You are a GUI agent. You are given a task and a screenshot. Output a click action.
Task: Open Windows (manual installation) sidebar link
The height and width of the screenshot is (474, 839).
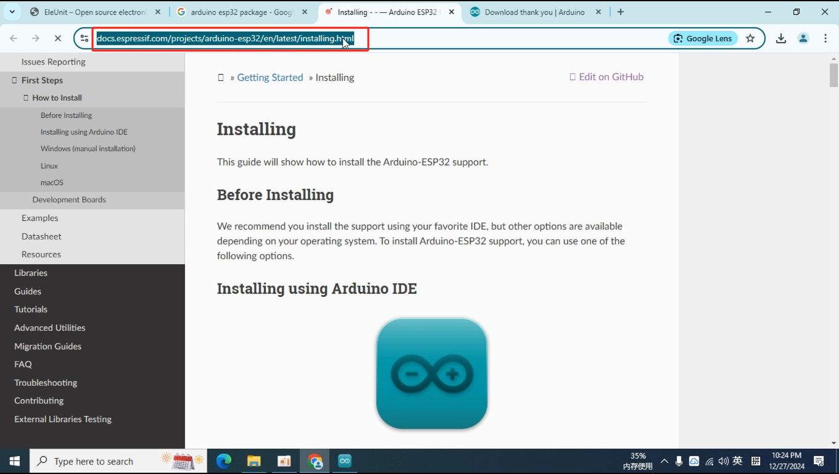pos(88,149)
